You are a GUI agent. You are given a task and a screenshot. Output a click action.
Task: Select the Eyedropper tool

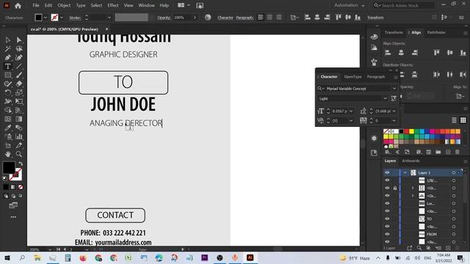[x=8, y=128]
